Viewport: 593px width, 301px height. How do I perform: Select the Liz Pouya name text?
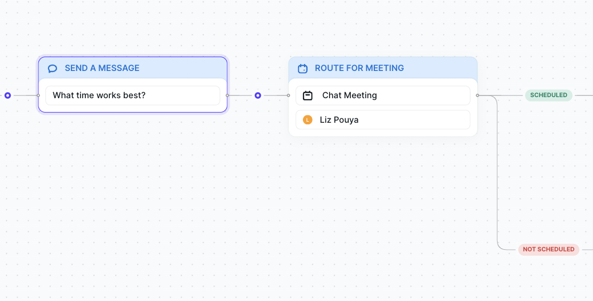coord(339,120)
